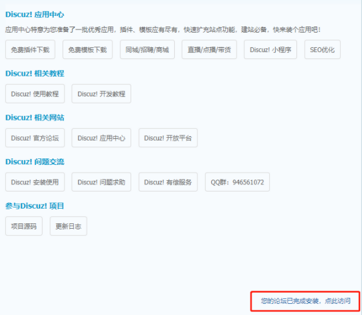The height and width of the screenshot is (315, 362).
Task: Open Discuz! 使用教程 tutorial
Action: pyautogui.click(x=35, y=94)
